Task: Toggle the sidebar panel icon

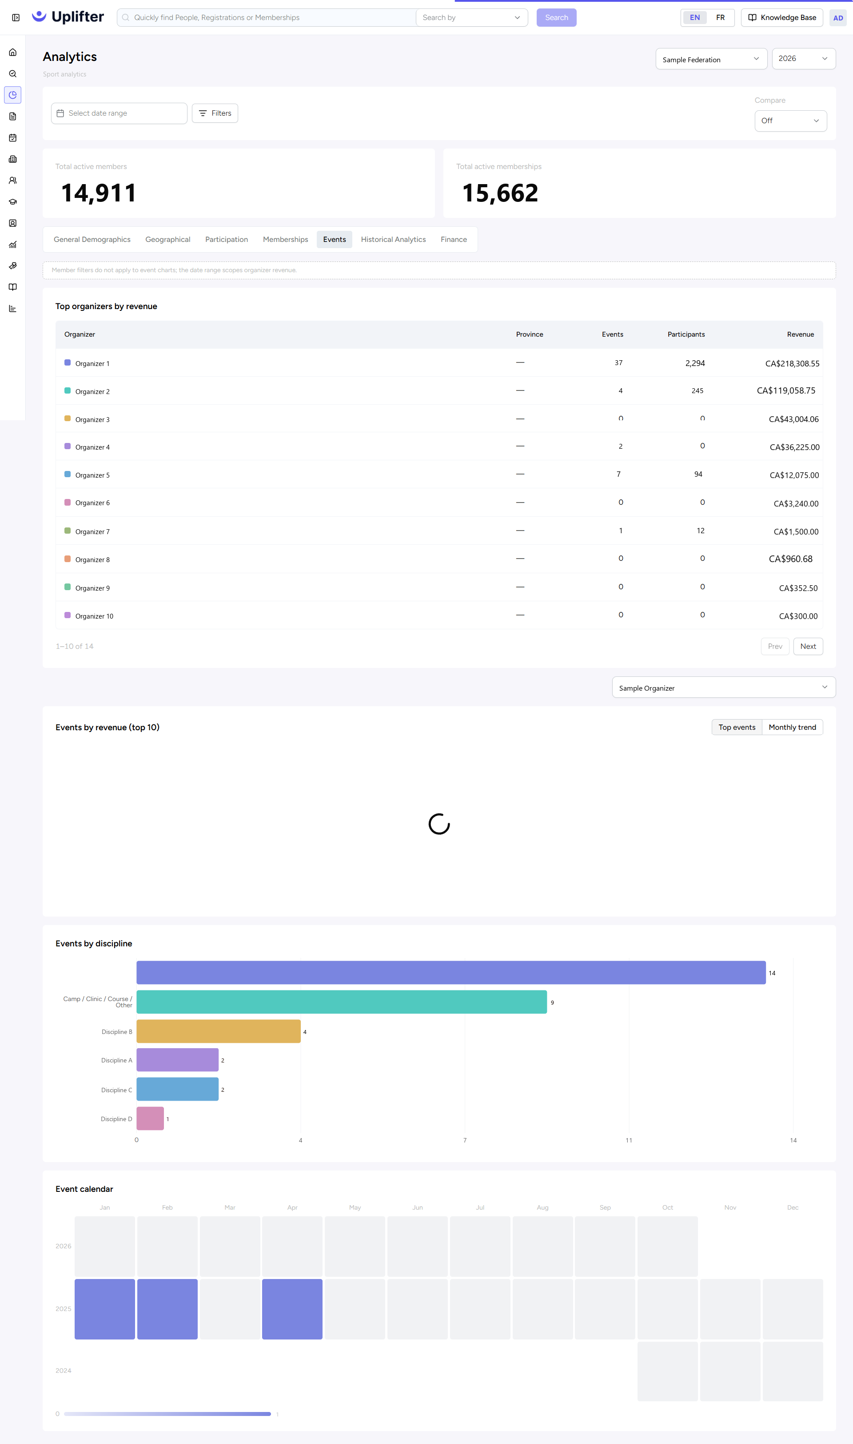Action: (16, 18)
